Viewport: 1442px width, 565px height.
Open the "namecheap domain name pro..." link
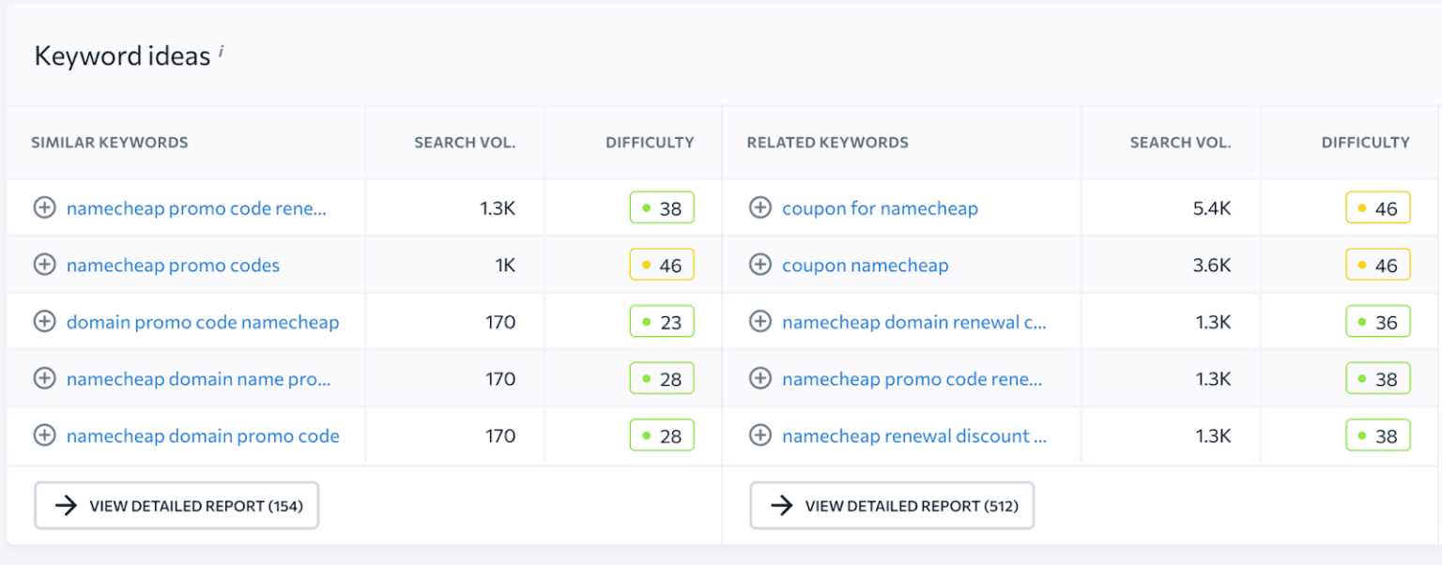click(199, 379)
